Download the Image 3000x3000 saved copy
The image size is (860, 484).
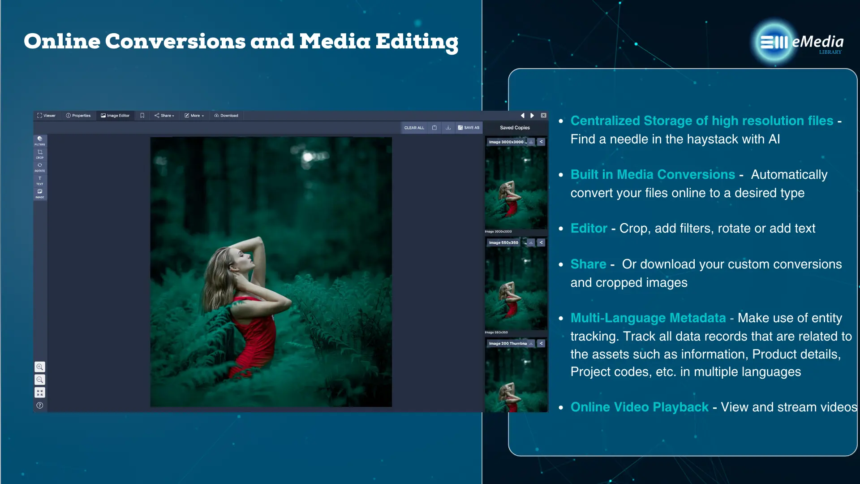tap(531, 142)
